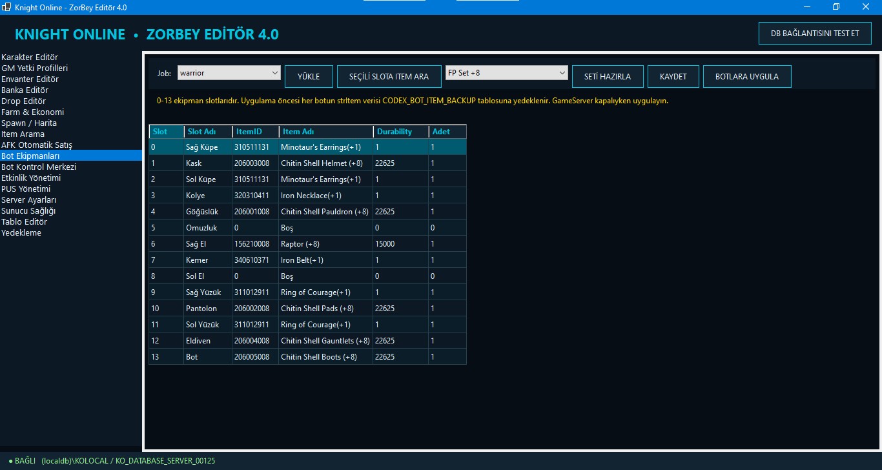Click the ItemID column header
Screen dimensions: 882x470
256,132
